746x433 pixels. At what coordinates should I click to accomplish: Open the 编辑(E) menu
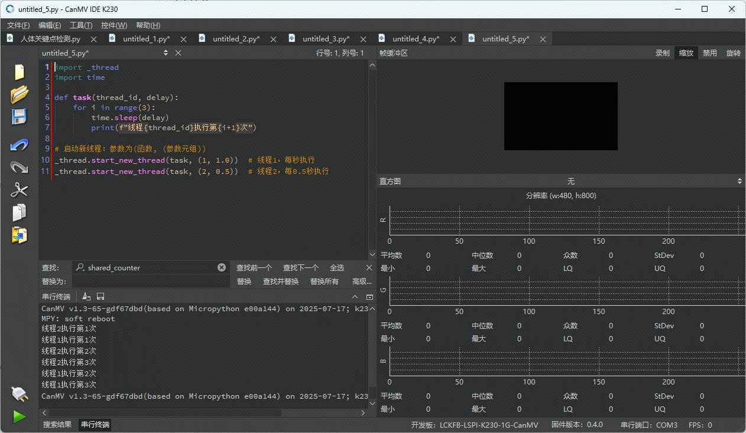[50, 25]
